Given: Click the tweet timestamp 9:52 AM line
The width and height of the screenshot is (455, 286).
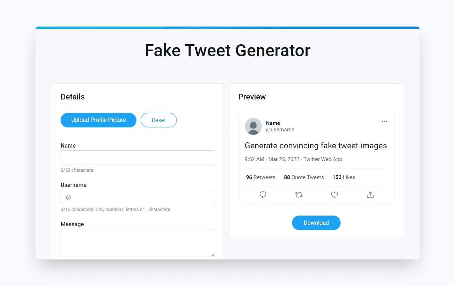Looking at the screenshot, I should pyautogui.click(x=293, y=159).
